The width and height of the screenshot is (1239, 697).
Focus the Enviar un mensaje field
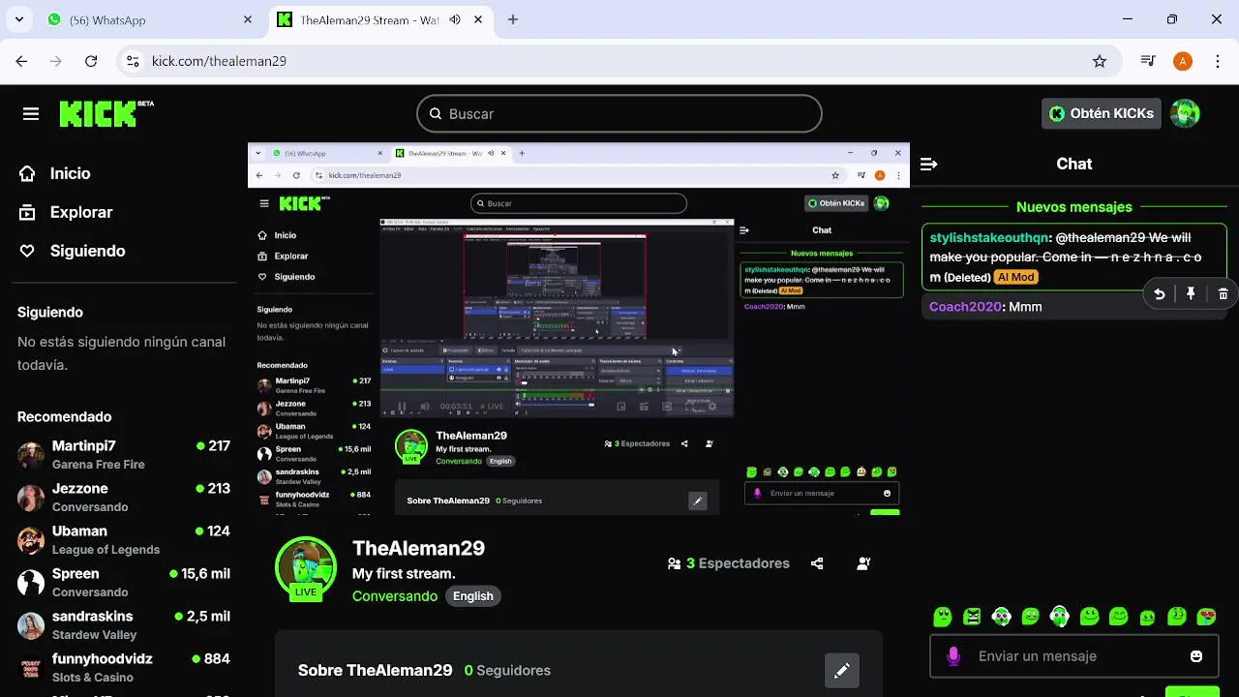[1073, 656]
